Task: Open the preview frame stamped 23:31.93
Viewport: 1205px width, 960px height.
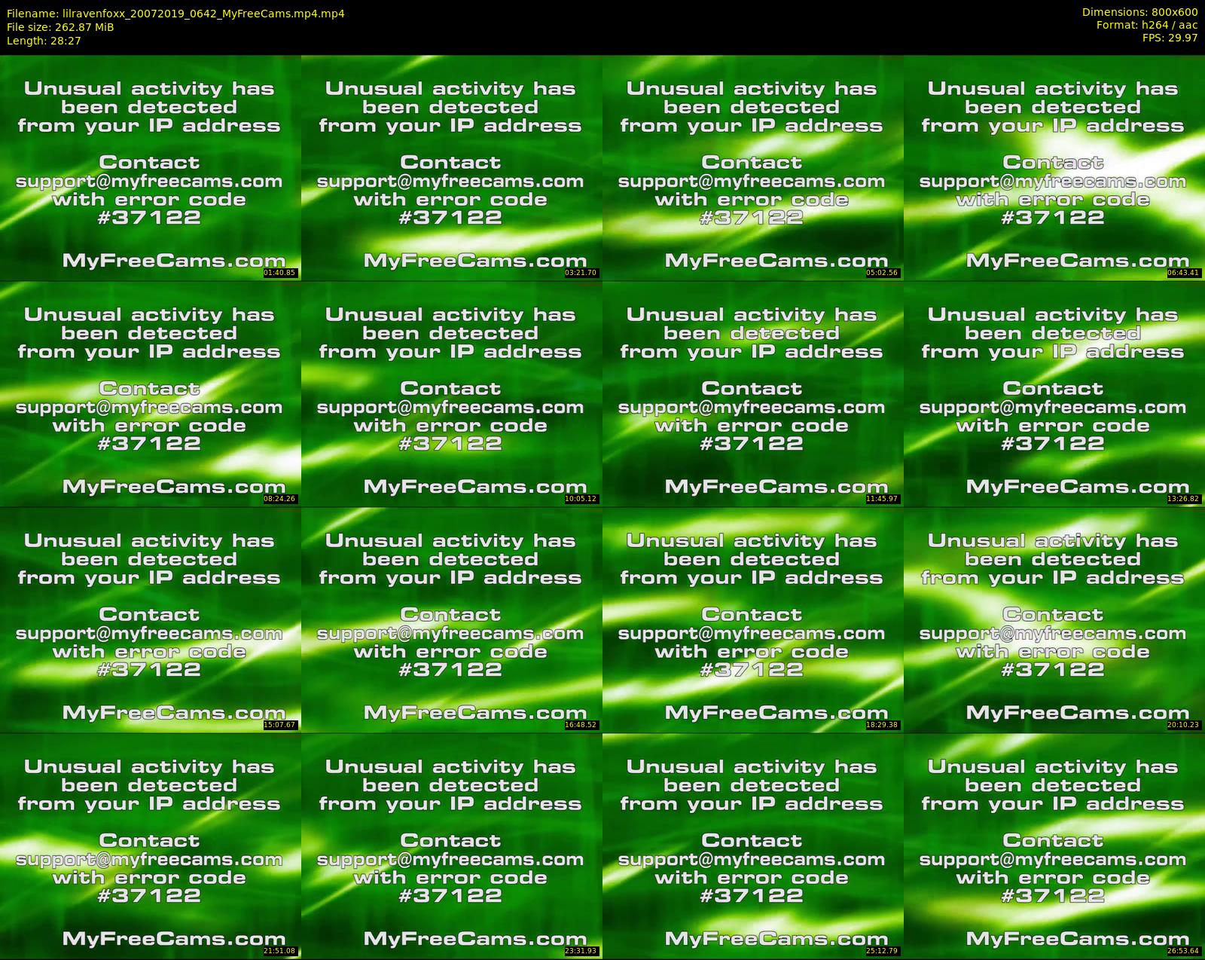Action: click(452, 845)
